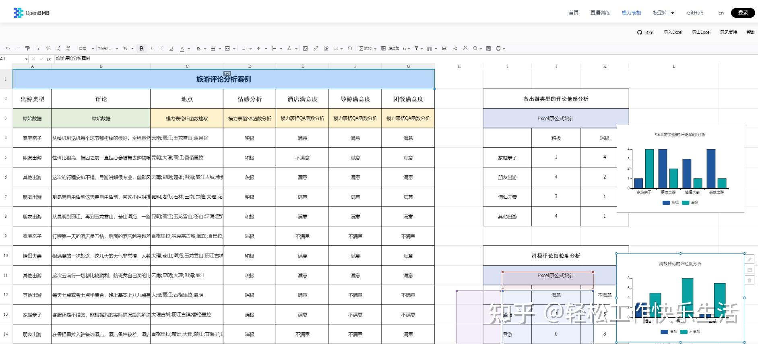Viewport: 758px width, 344px height.
Task: Click 意见反馈 feedback link
Action: point(729,32)
